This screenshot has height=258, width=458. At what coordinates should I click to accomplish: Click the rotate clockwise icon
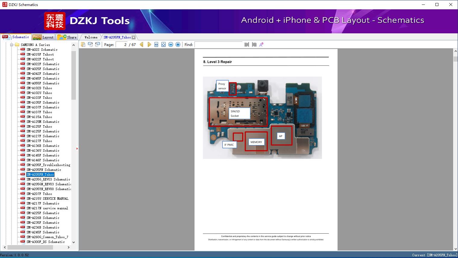(x=98, y=44)
